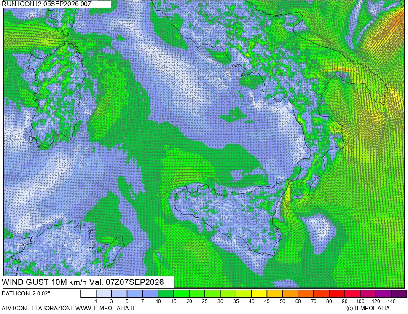Click the '©TEMPOITALIA' copyright label
Screen dimensions: 408x314
tap(368, 308)
